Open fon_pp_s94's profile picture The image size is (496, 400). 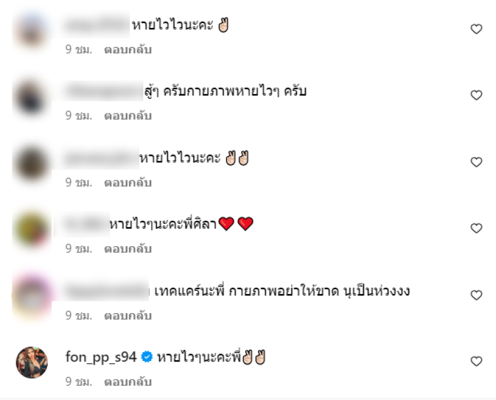click(32, 362)
